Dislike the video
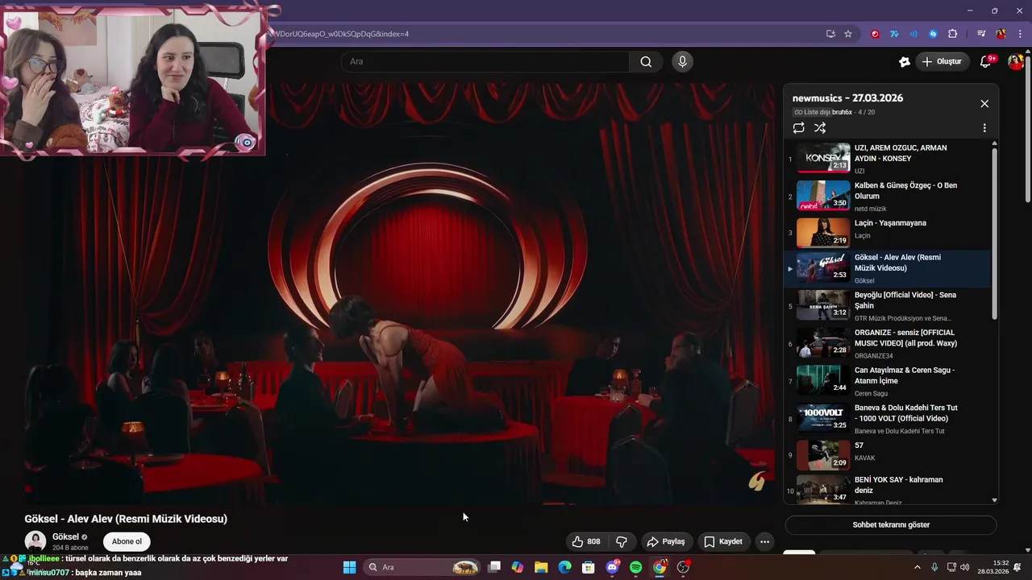 coord(622,541)
